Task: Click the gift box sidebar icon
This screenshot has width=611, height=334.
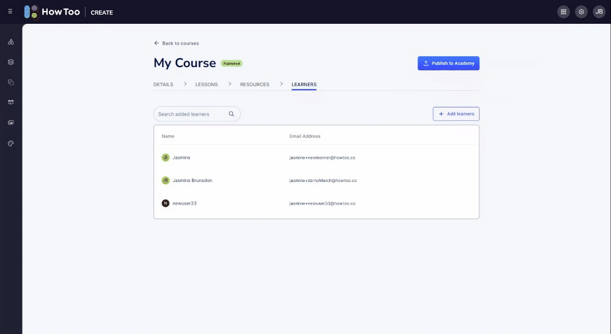Action: 10,102
